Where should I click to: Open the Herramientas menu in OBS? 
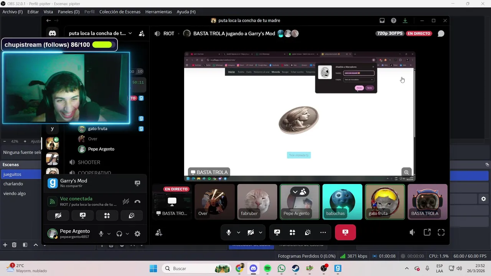coord(158,12)
